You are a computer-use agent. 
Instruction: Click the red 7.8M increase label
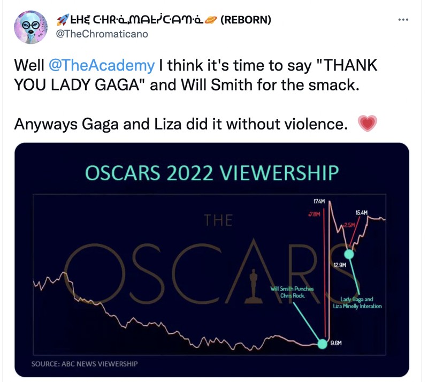314,214
